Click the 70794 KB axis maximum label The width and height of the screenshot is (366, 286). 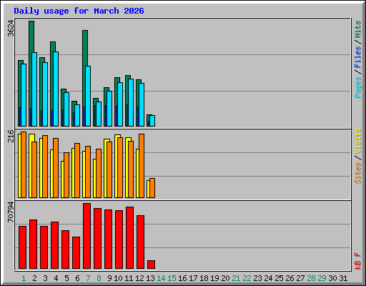pyautogui.click(x=11, y=212)
